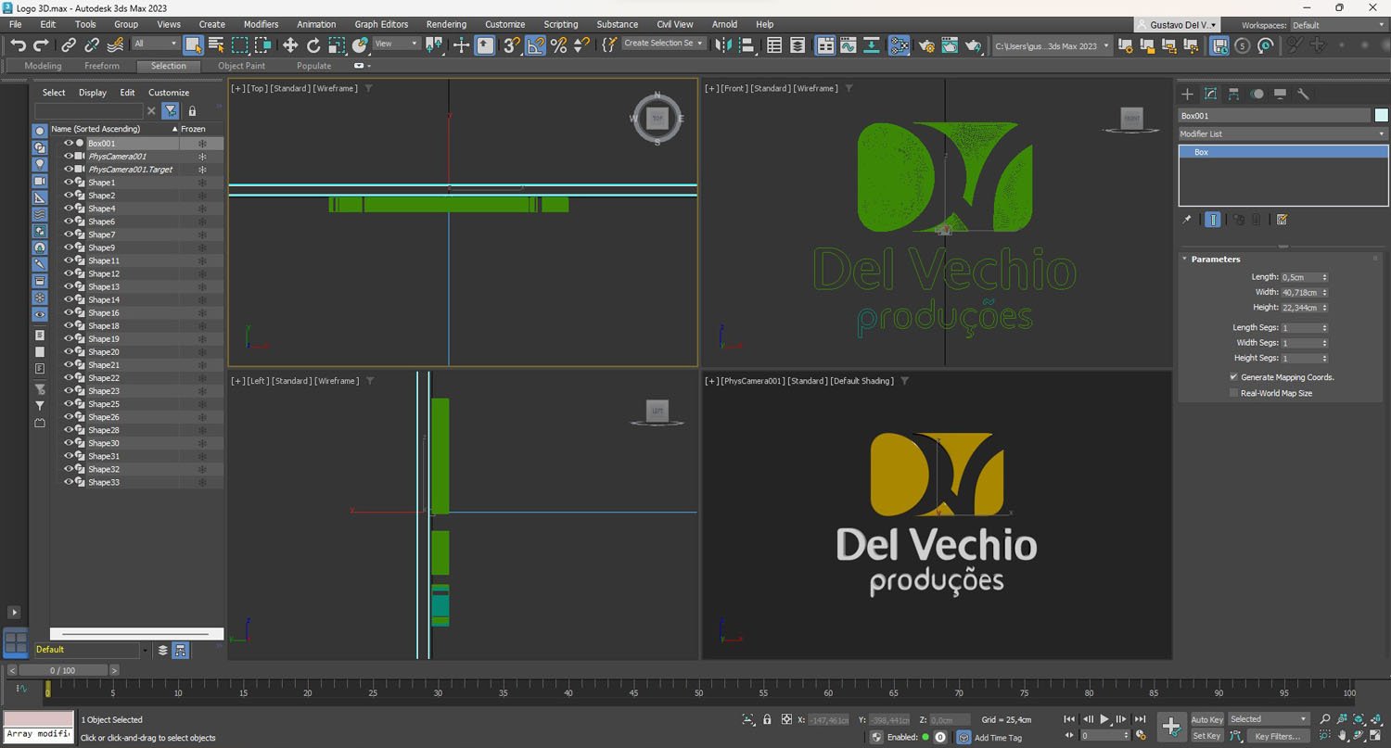Screen dimensions: 1391x748
Task: Open the Create command panel tab
Action: click(1187, 94)
